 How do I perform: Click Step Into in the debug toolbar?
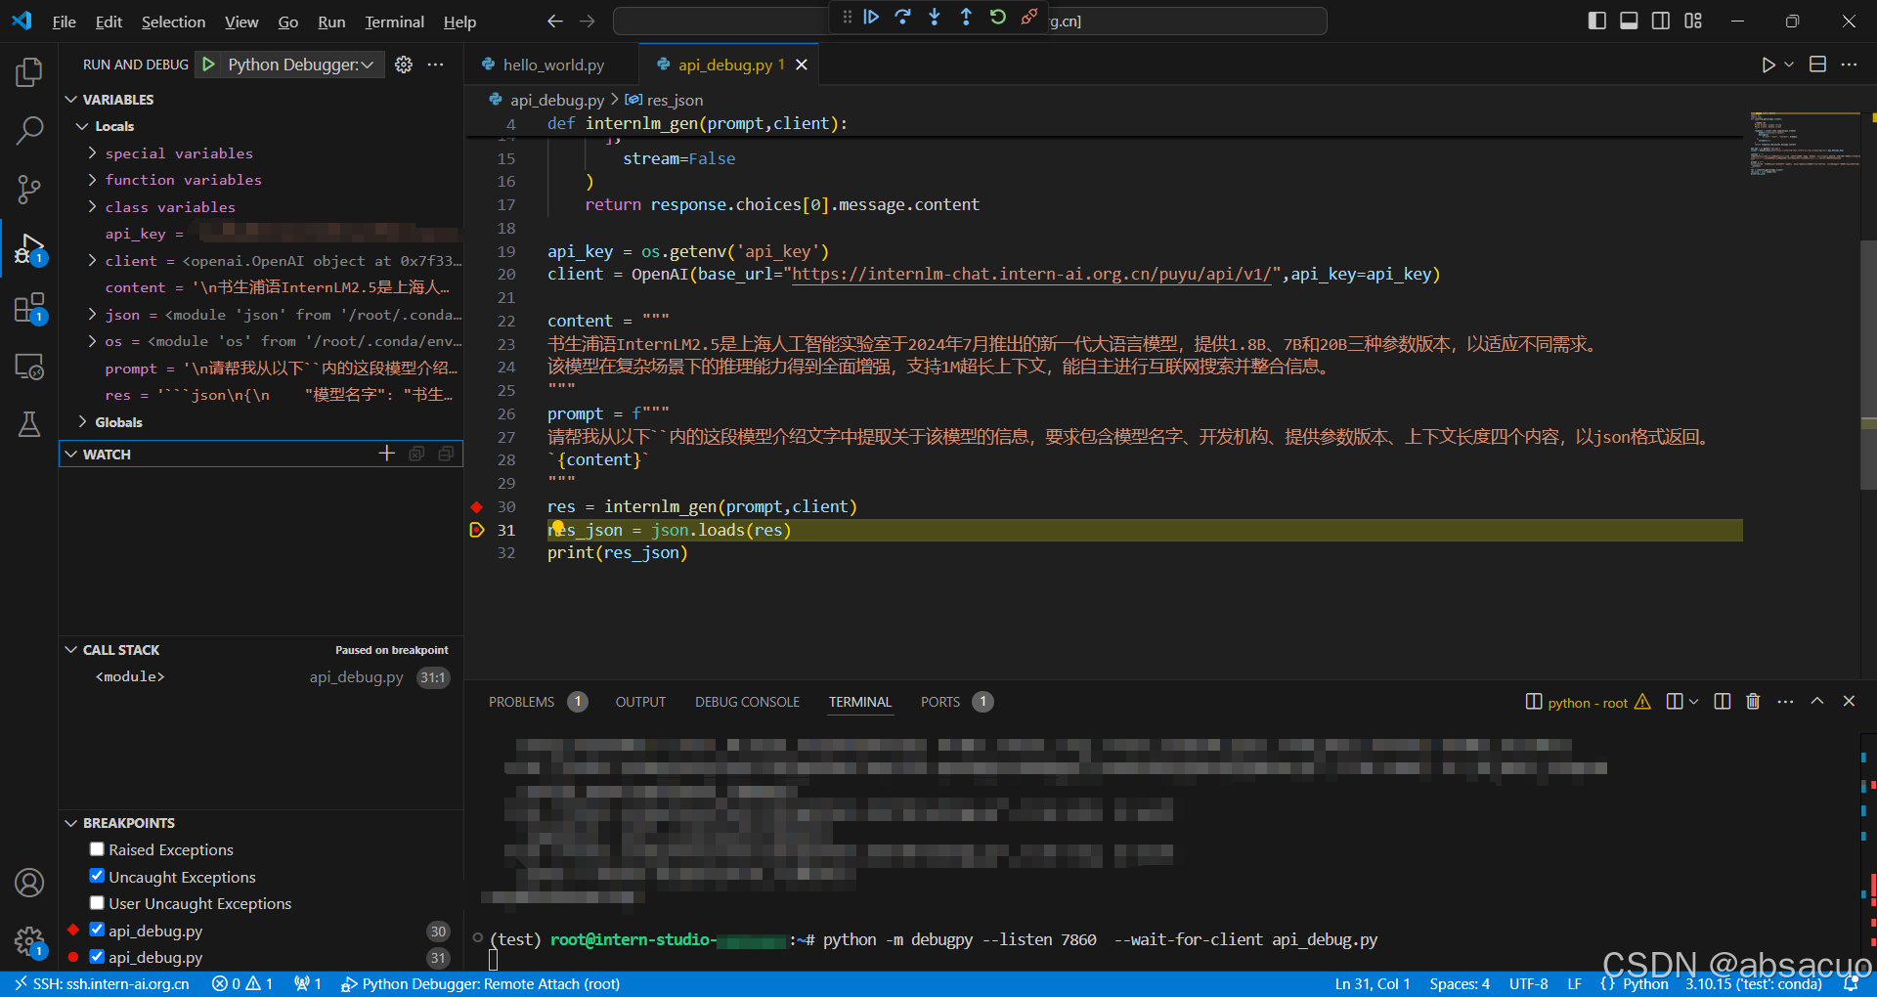(x=935, y=18)
